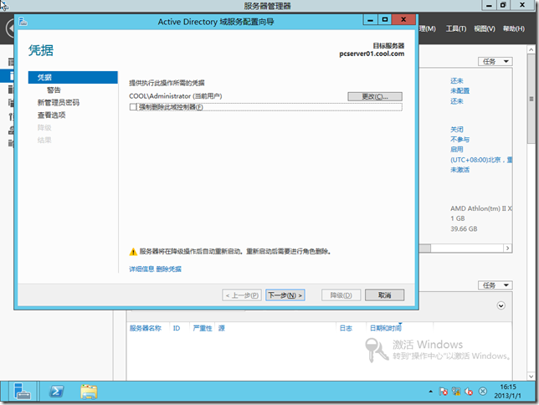The width and height of the screenshot is (539, 405).
Task: Click the network status tray icon
Action: [456, 392]
